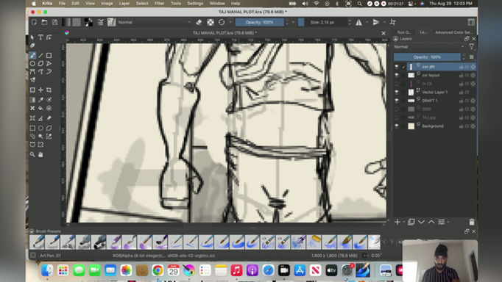The height and width of the screenshot is (282, 502).
Task: Activate the Transform tool
Action: point(32,90)
